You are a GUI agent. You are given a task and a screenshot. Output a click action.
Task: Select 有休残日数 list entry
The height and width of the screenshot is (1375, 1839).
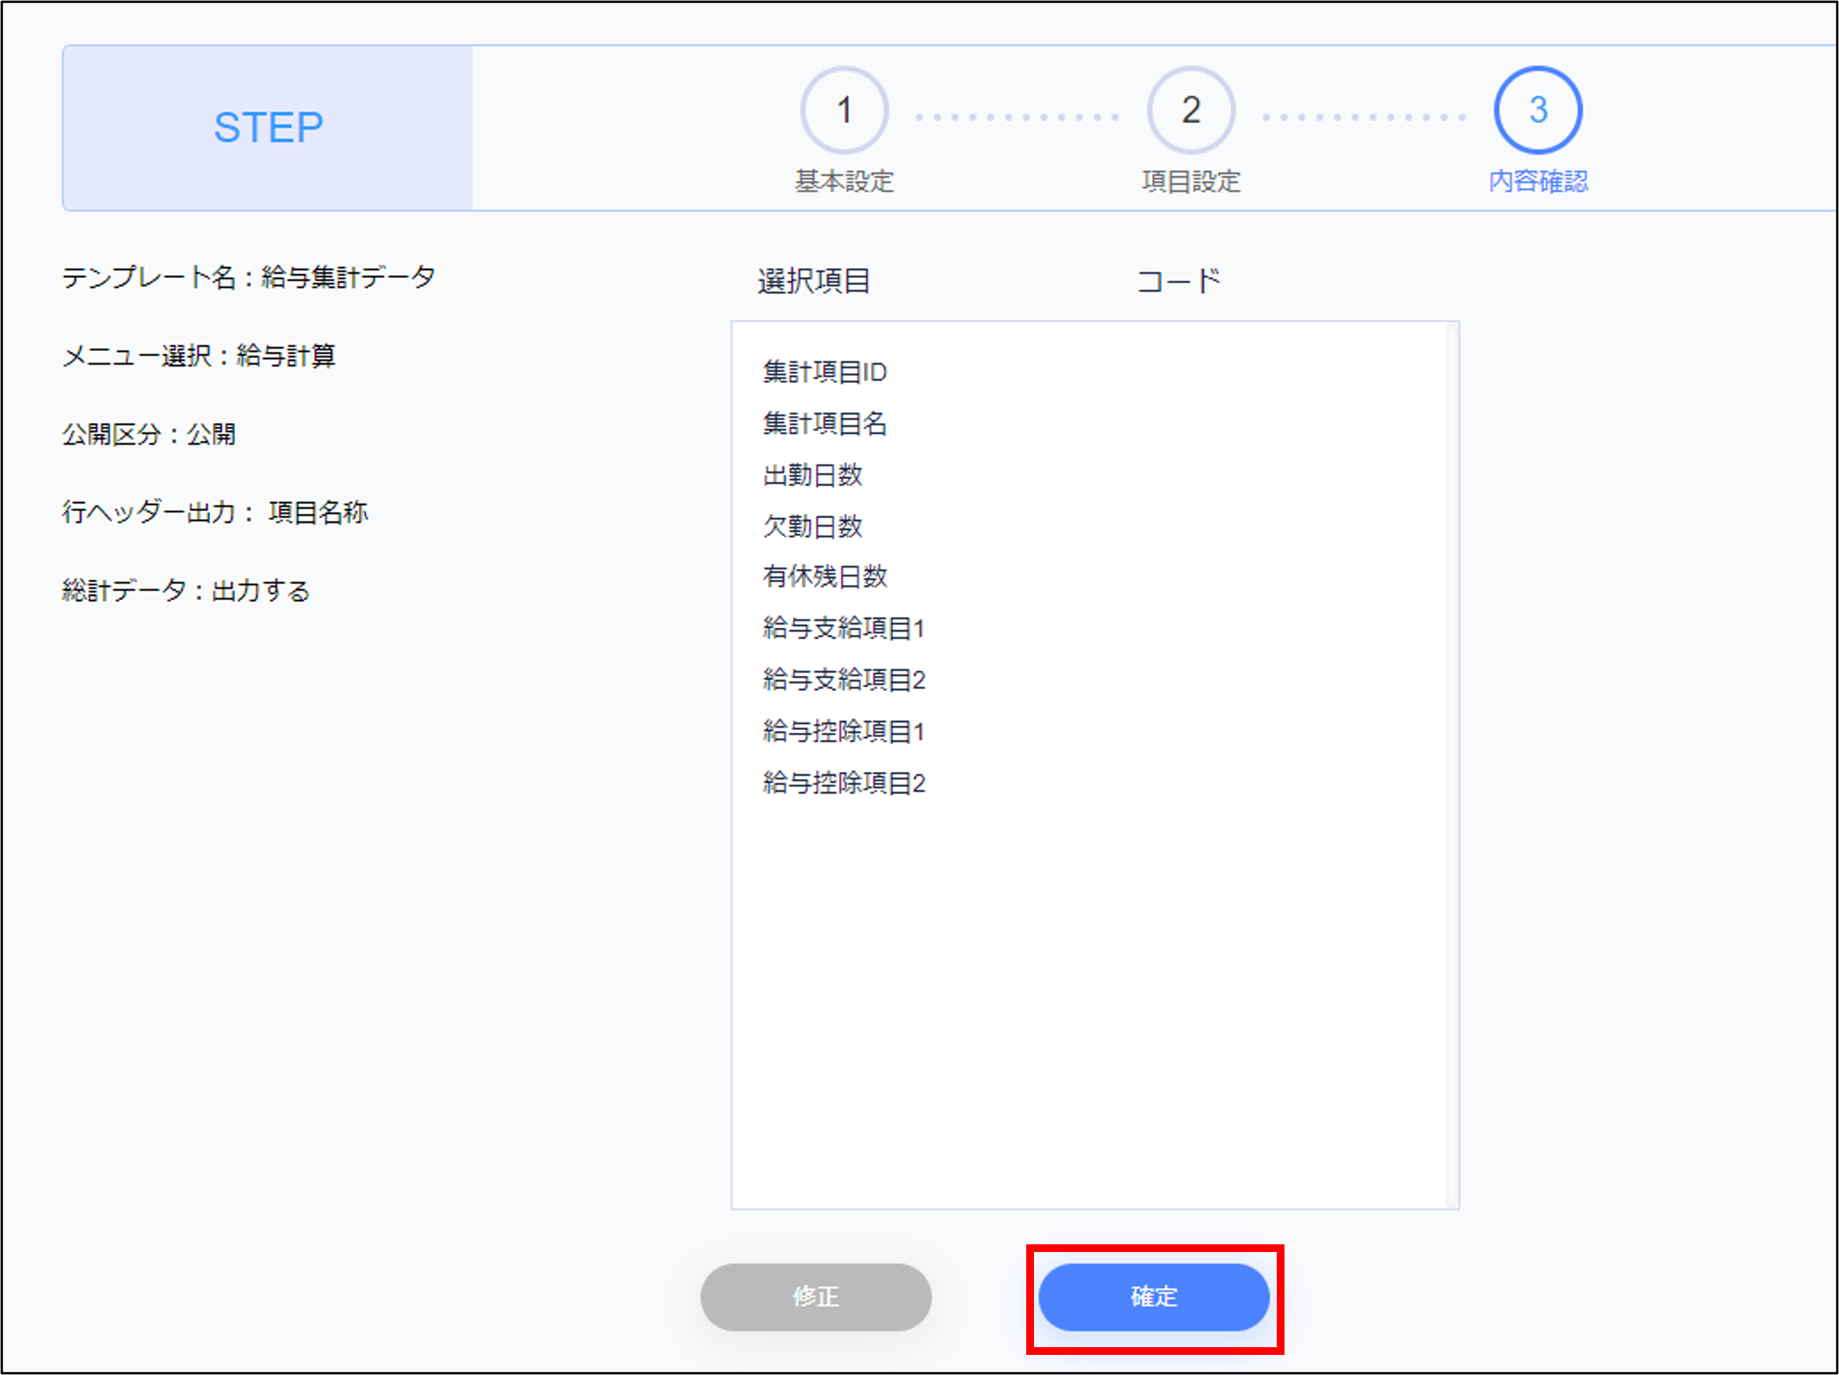[x=824, y=576]
